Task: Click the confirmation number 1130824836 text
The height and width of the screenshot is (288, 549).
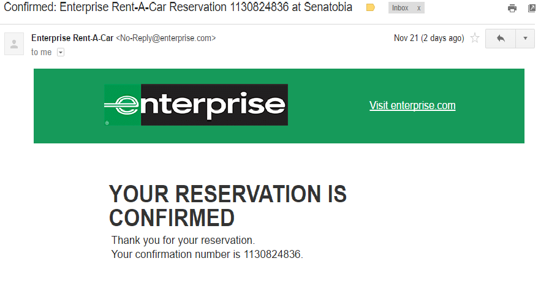Action: [x=272, y=254]
